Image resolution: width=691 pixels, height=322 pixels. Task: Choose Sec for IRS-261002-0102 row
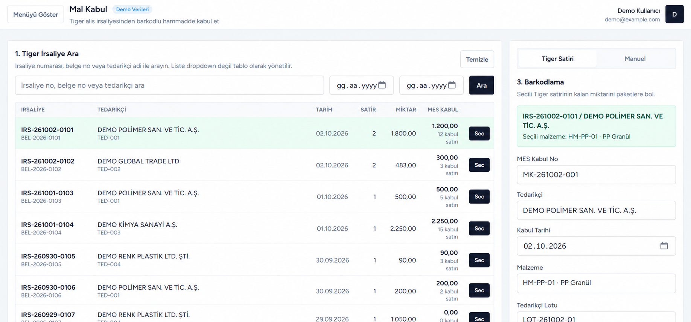point(479,165)
